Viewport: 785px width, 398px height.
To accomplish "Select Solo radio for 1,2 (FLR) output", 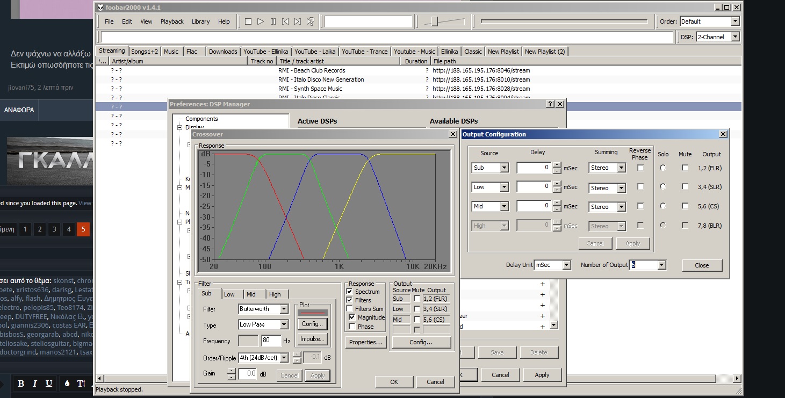I will [662, 168].
